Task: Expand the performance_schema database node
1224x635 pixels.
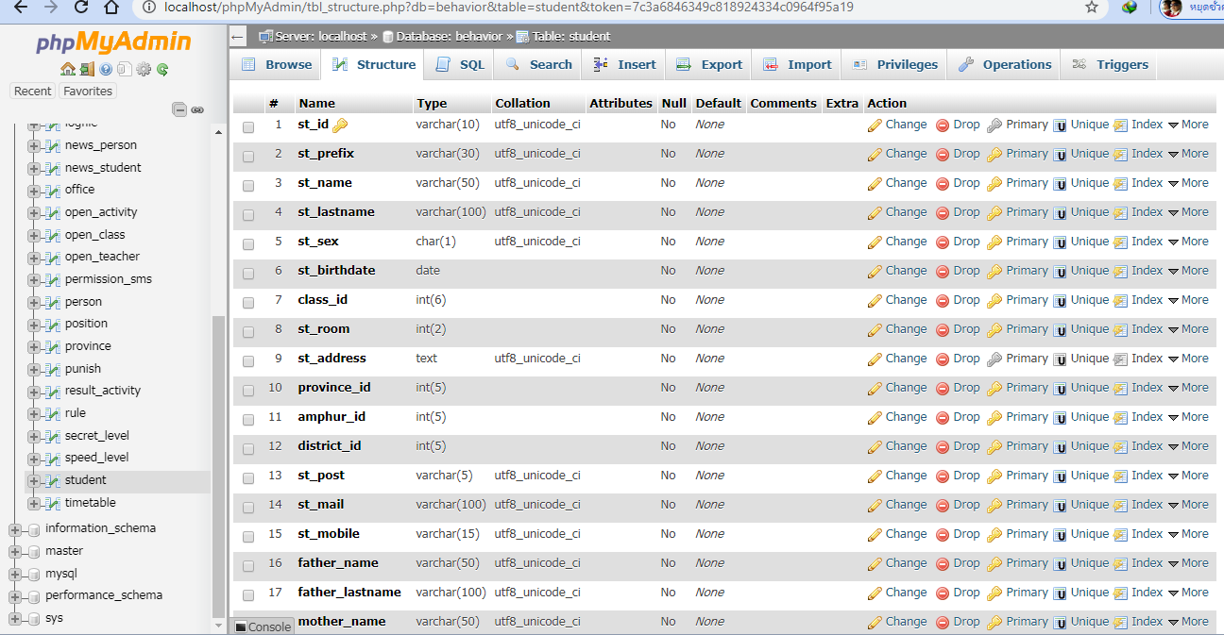Action: [x=15, y=596]
